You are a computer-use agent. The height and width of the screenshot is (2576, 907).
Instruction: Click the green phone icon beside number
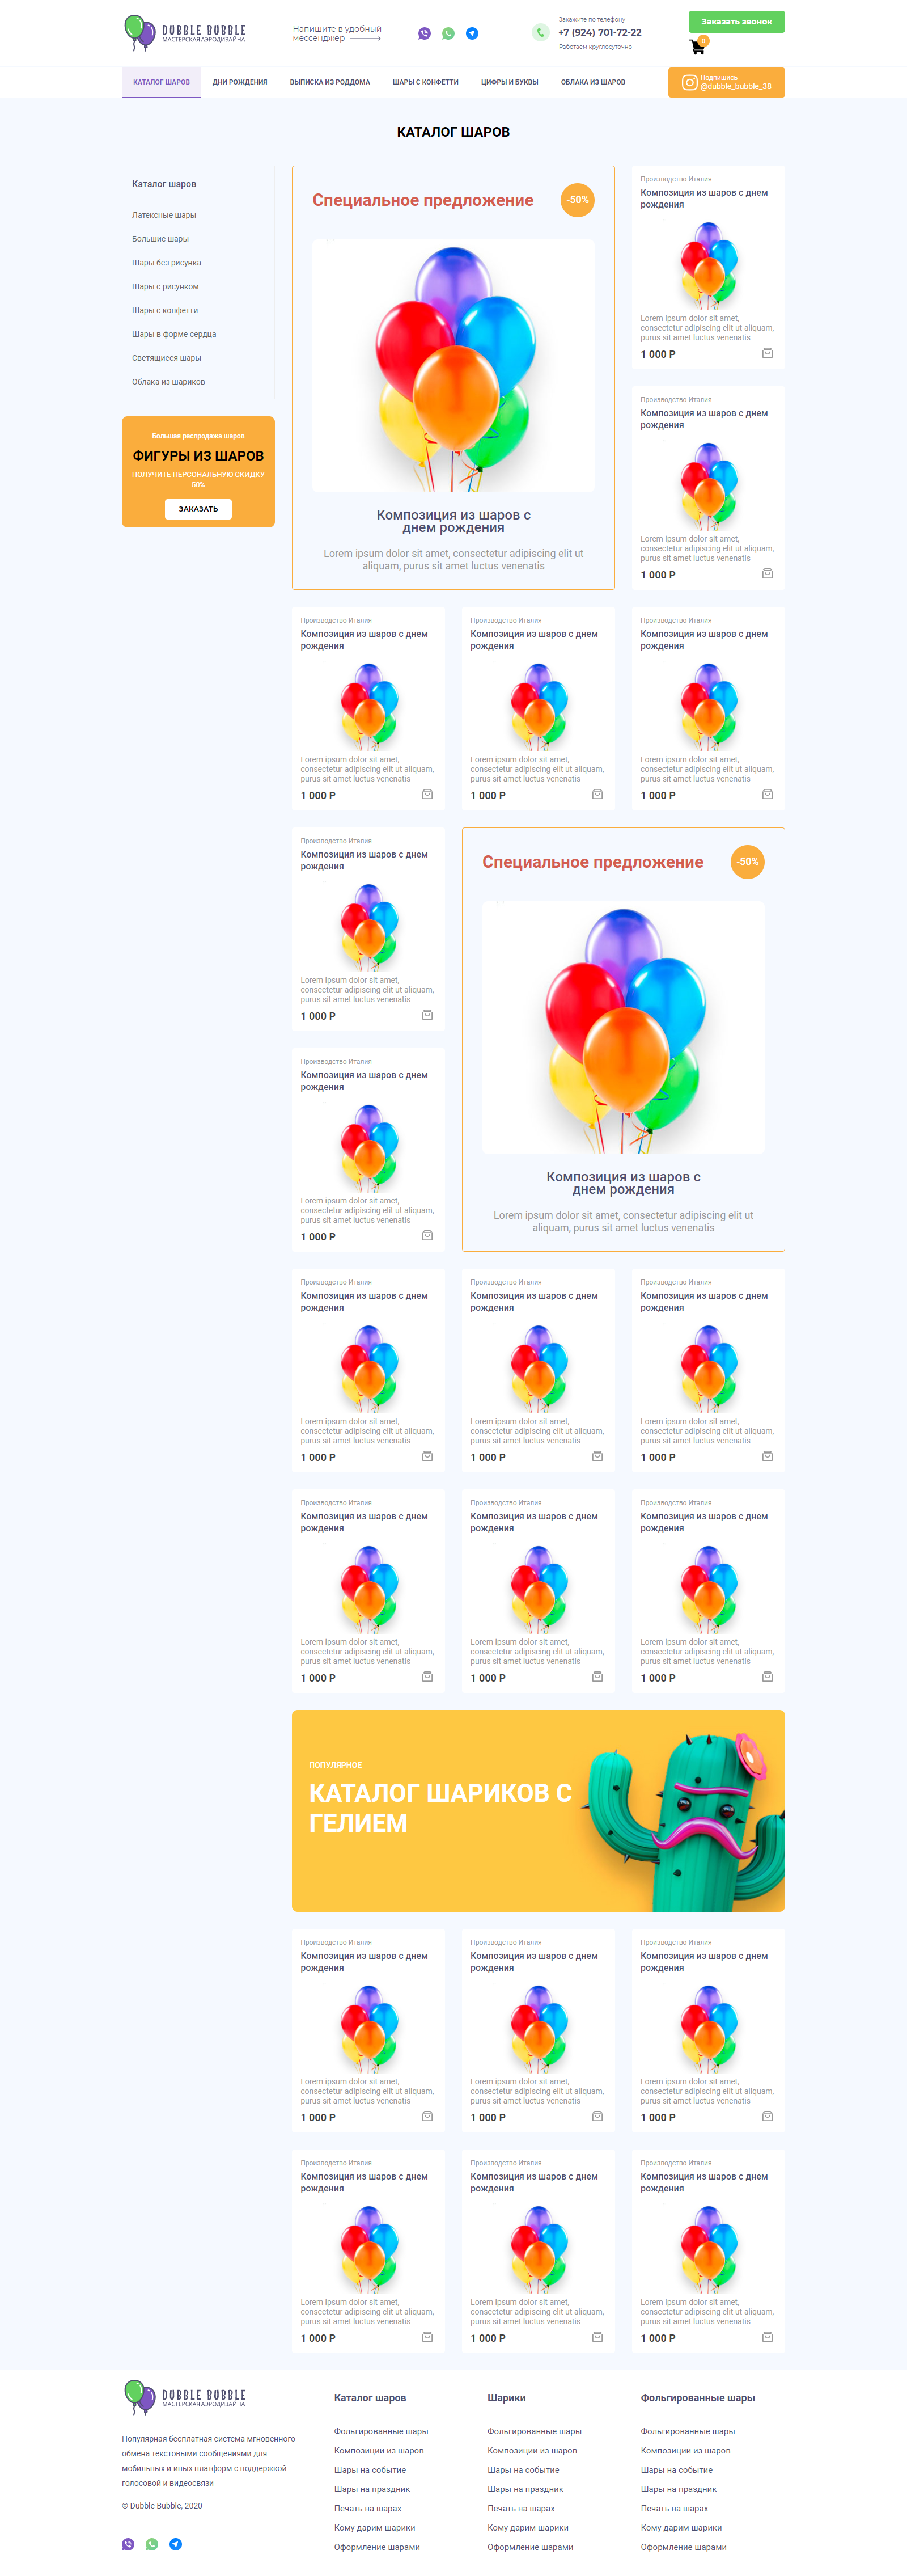540,32
